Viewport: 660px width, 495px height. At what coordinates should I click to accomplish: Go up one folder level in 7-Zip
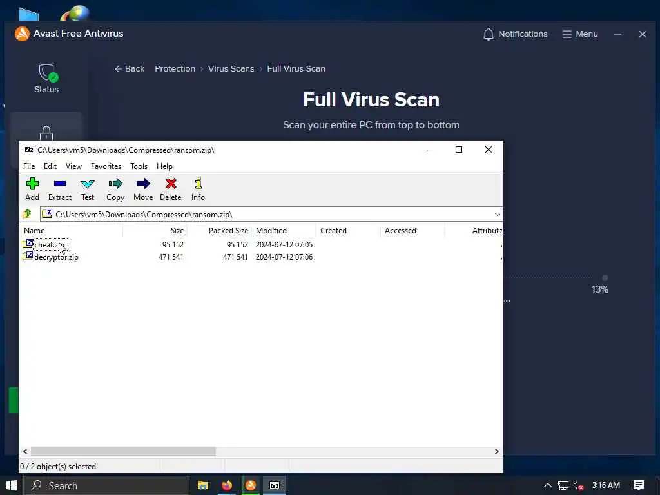tap(27, 214)
